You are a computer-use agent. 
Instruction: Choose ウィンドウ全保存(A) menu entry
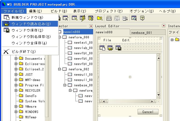[x=30, y=43]
